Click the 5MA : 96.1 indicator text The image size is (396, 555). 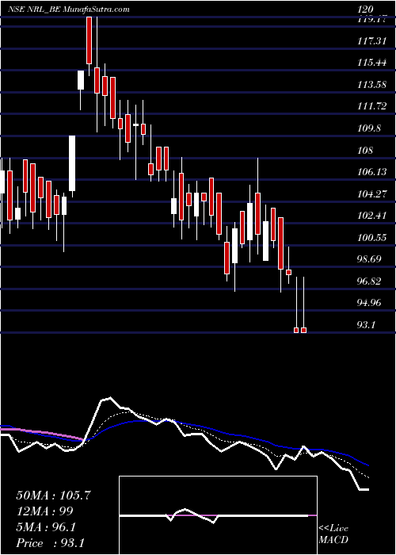pos(46,527)
